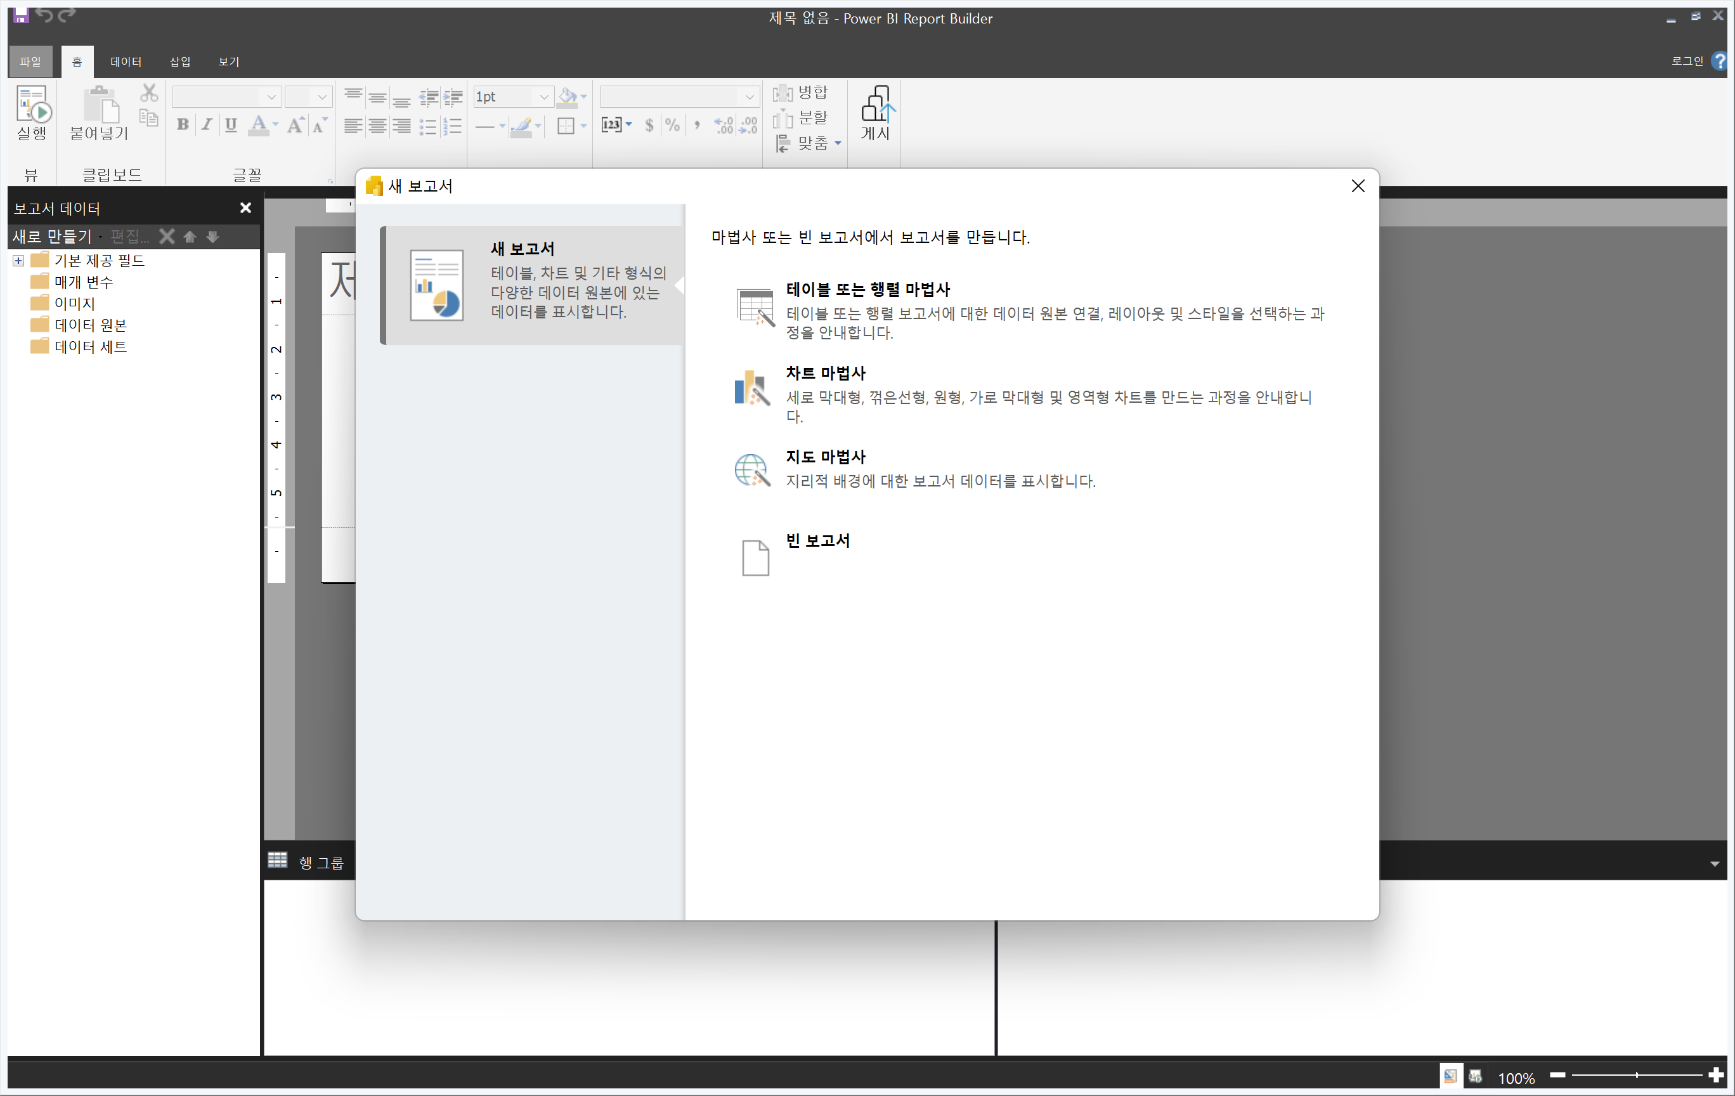This screenshot has height=1096, width=1735.
Task: Click the Run (실행) report icon
Action: 32,105
